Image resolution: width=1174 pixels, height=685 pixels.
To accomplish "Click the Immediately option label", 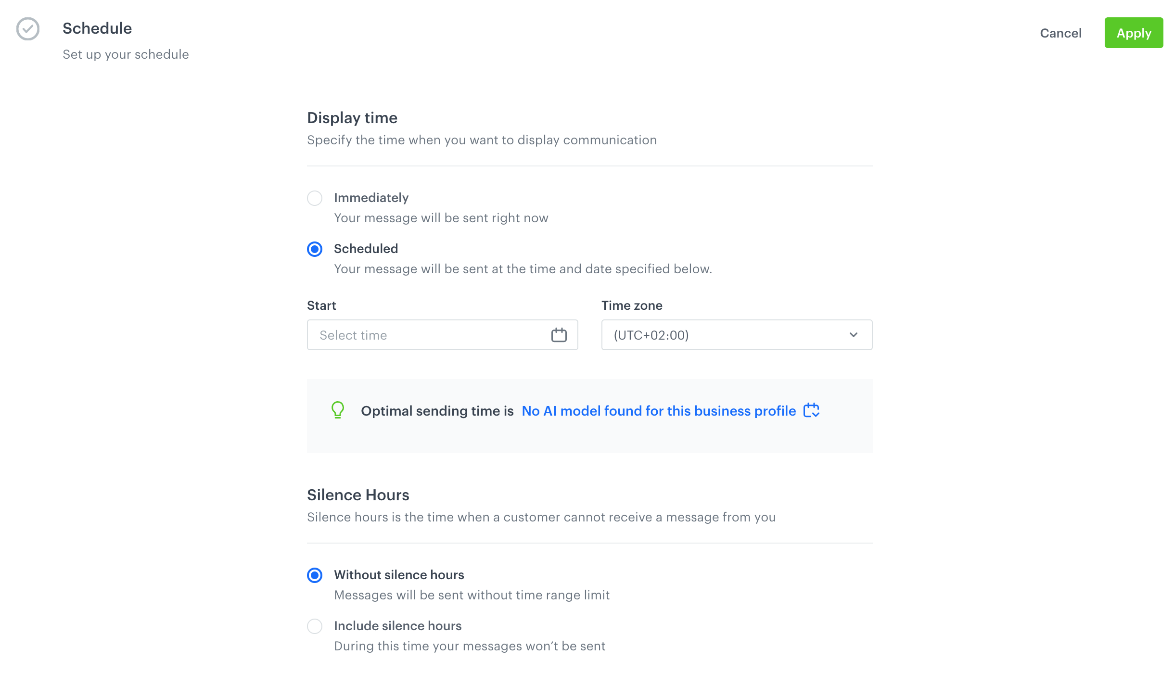I will [x=371, y=198].
